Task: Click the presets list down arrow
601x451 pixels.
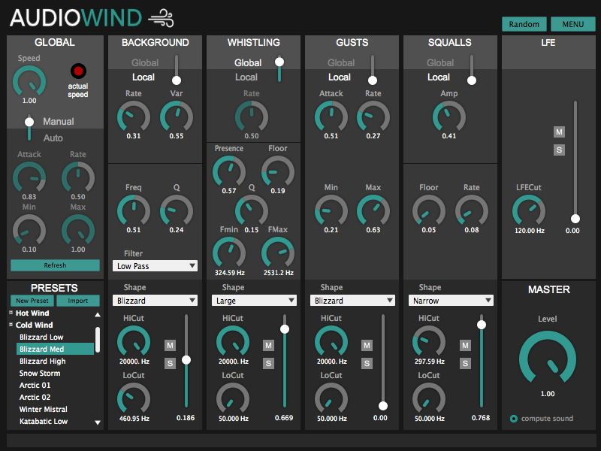Action: point(98,422)
